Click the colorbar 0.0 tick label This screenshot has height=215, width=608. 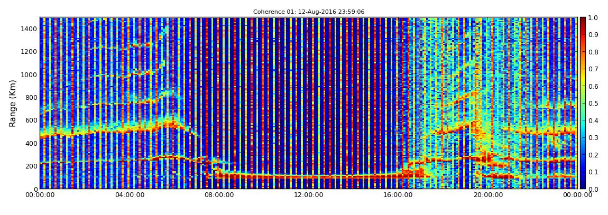point(593,189)
